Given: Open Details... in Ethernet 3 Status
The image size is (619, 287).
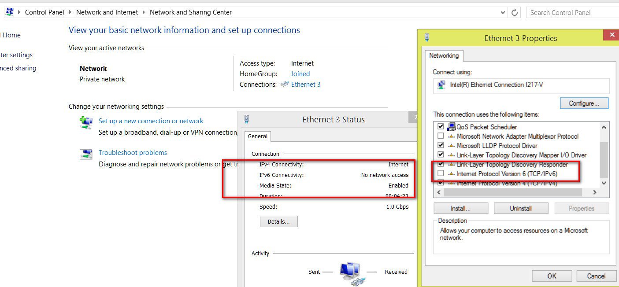Looking at the screenshot, I should (x=279, y=221).
